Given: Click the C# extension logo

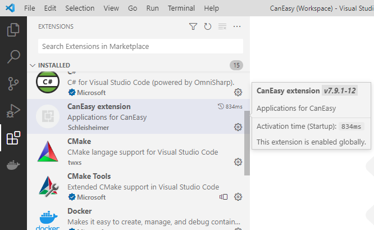Looking at the screenshot, I should 48,82.
